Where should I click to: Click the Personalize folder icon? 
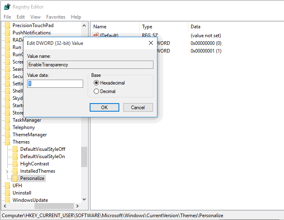pos(15,178)
